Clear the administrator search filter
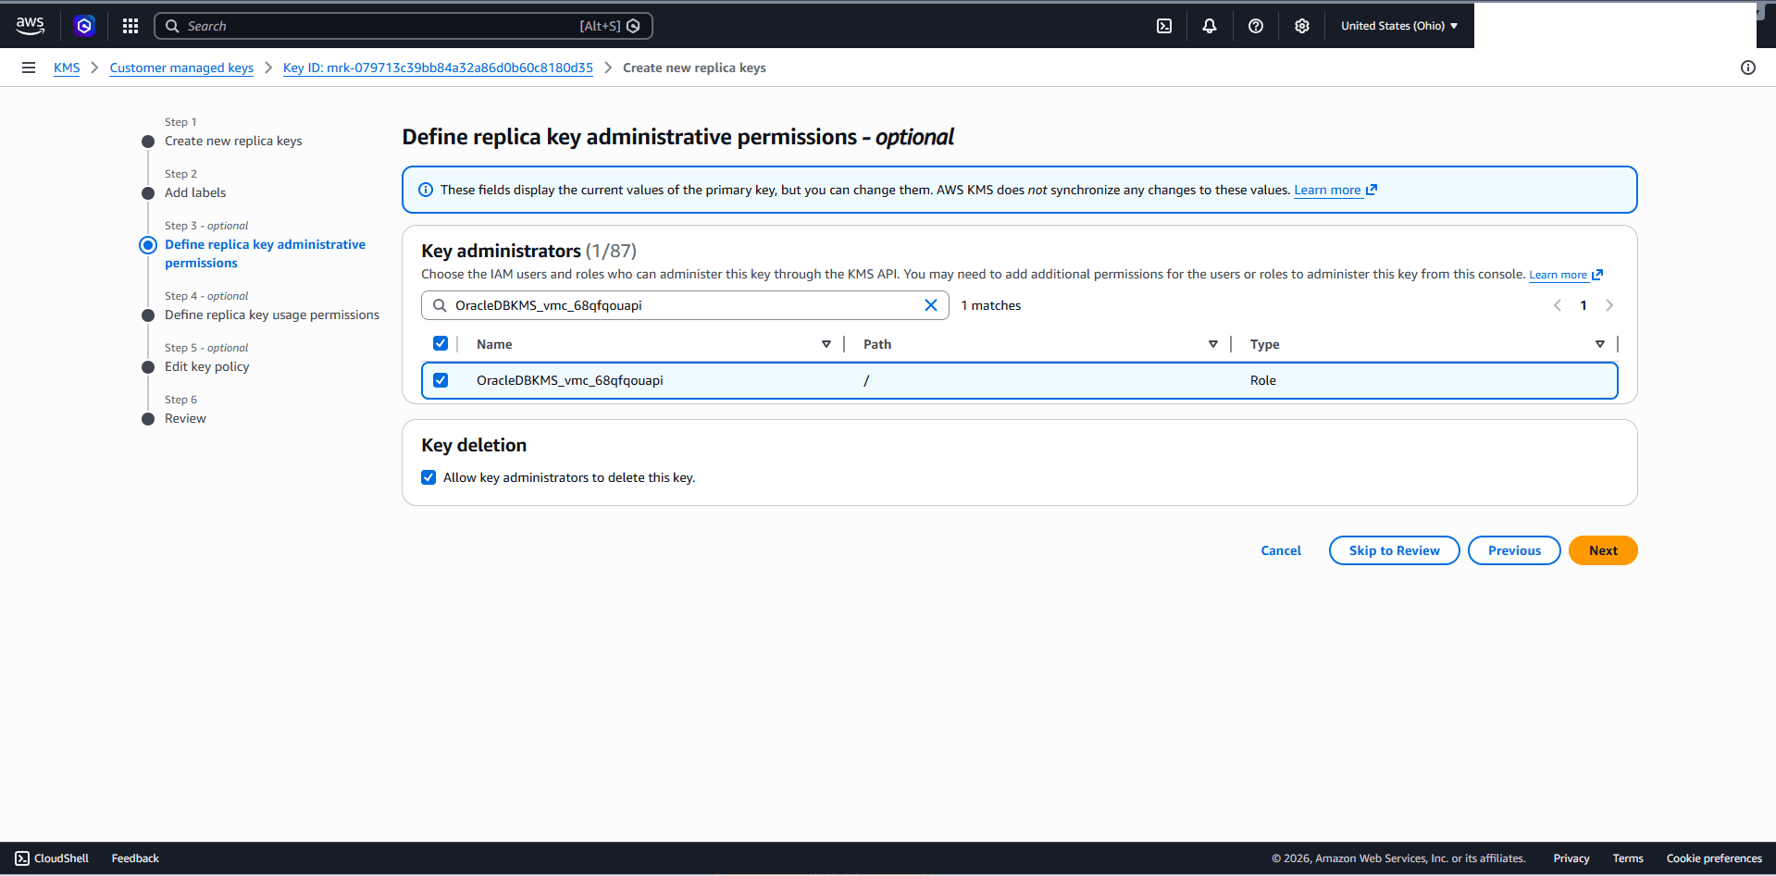This screenshot has height=876, width=1776. pyautogui.click(x=931, y=305)
